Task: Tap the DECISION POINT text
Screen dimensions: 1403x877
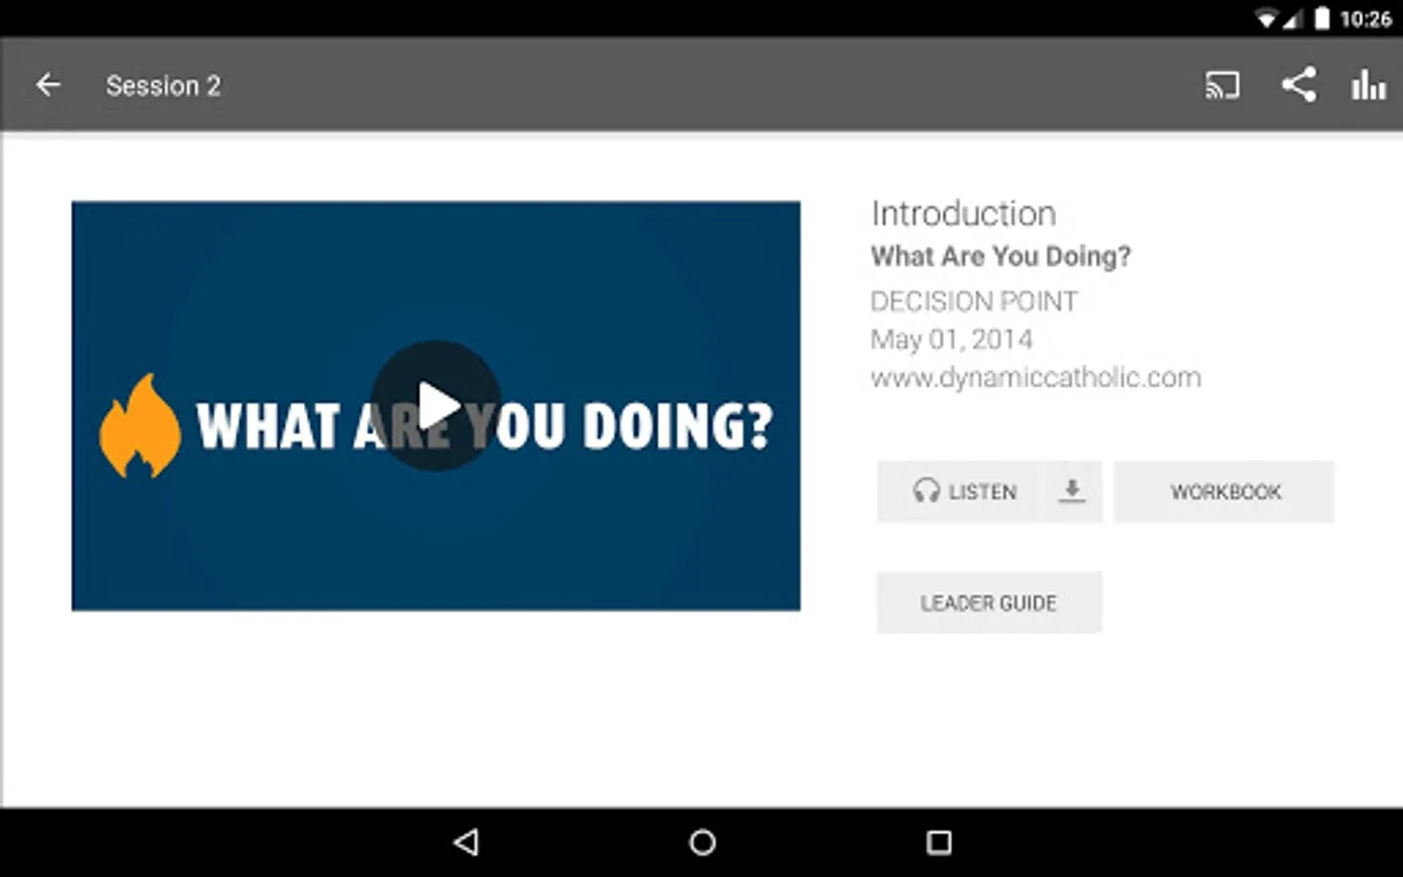Action: 973,301
